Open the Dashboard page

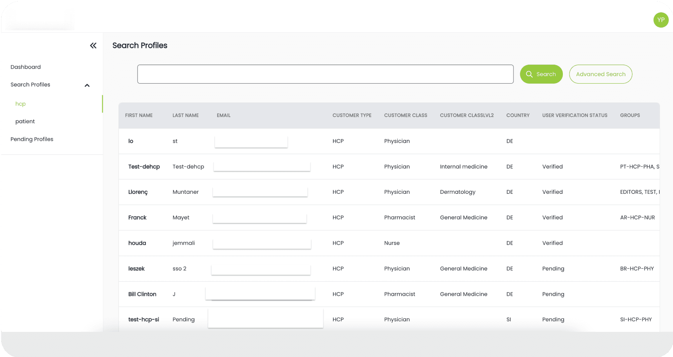click(x=25, y=67)
